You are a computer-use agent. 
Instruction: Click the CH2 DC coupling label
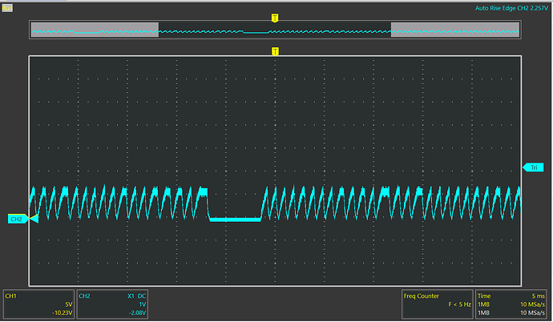pos(144,296)
